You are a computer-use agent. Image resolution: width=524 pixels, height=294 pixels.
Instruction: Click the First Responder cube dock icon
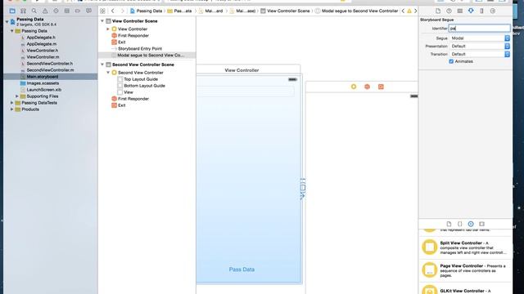point(368,87)
